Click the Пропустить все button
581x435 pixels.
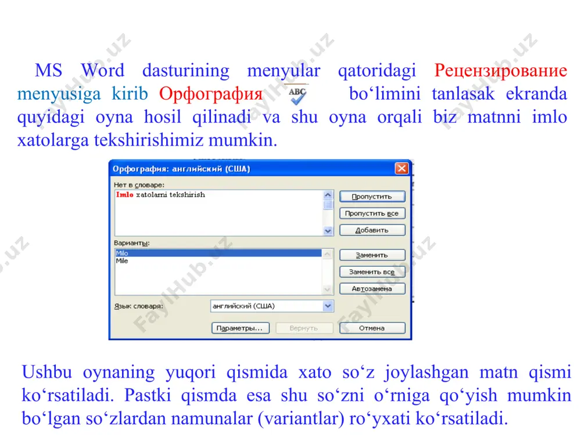(x=372, y=213)
